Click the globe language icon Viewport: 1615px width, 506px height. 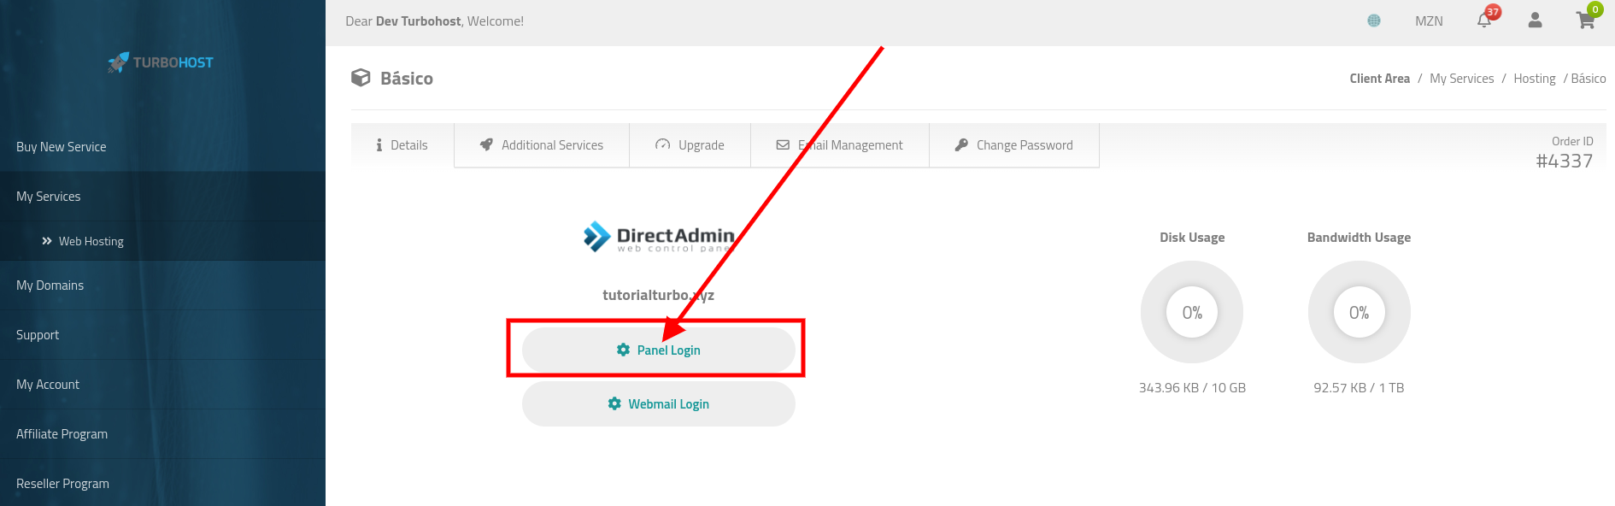(x=1374, y=21)
